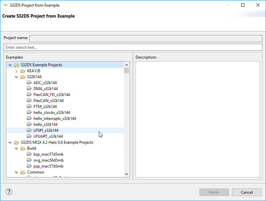The width and height of the screenshot is (266, 201).
Task: Click the FTM_s32k144 folder icon
Action: [x=29, y=106]
